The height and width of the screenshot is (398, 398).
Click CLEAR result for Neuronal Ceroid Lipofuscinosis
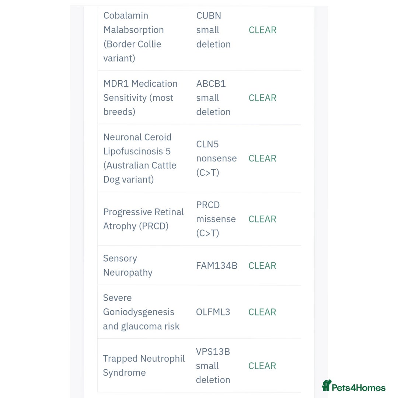pyautogui.click(x=262, y=158)
